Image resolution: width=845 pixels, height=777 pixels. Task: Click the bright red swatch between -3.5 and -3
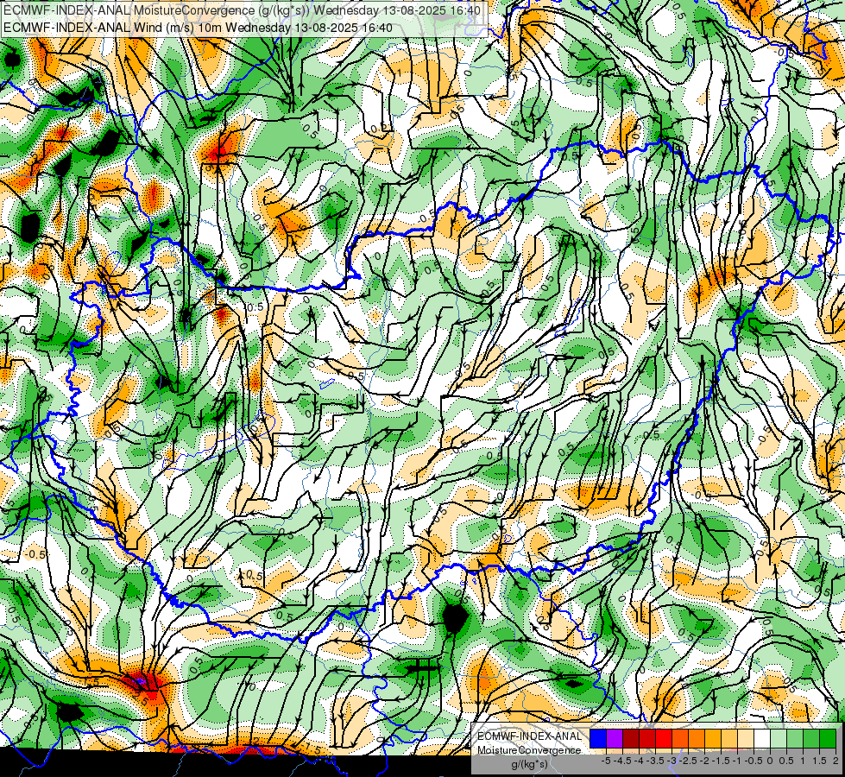click(664, 738)
